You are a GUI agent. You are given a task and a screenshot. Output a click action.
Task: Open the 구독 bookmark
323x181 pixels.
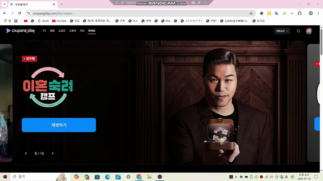120,21
